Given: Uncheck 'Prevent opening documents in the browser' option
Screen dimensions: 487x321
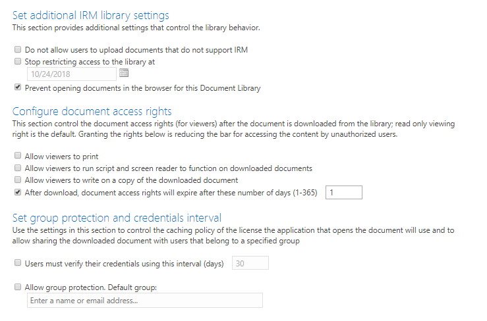Looking at the screenshot, I should [18, 87].
